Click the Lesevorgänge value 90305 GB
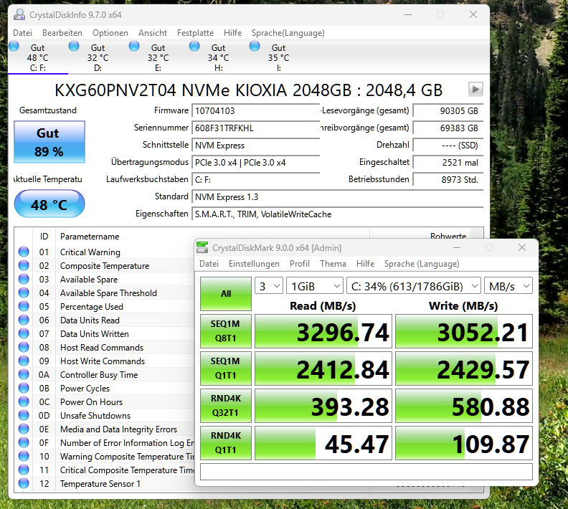This screenshot has width=568, height=509. point(448,111)
